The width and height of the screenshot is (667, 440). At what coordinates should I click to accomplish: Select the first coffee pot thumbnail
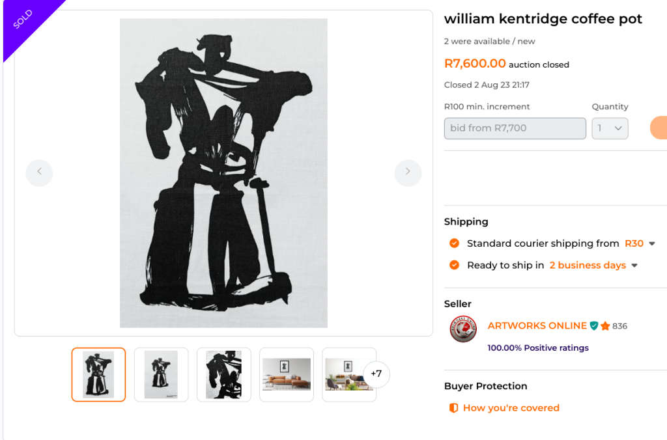click(98, 374)
